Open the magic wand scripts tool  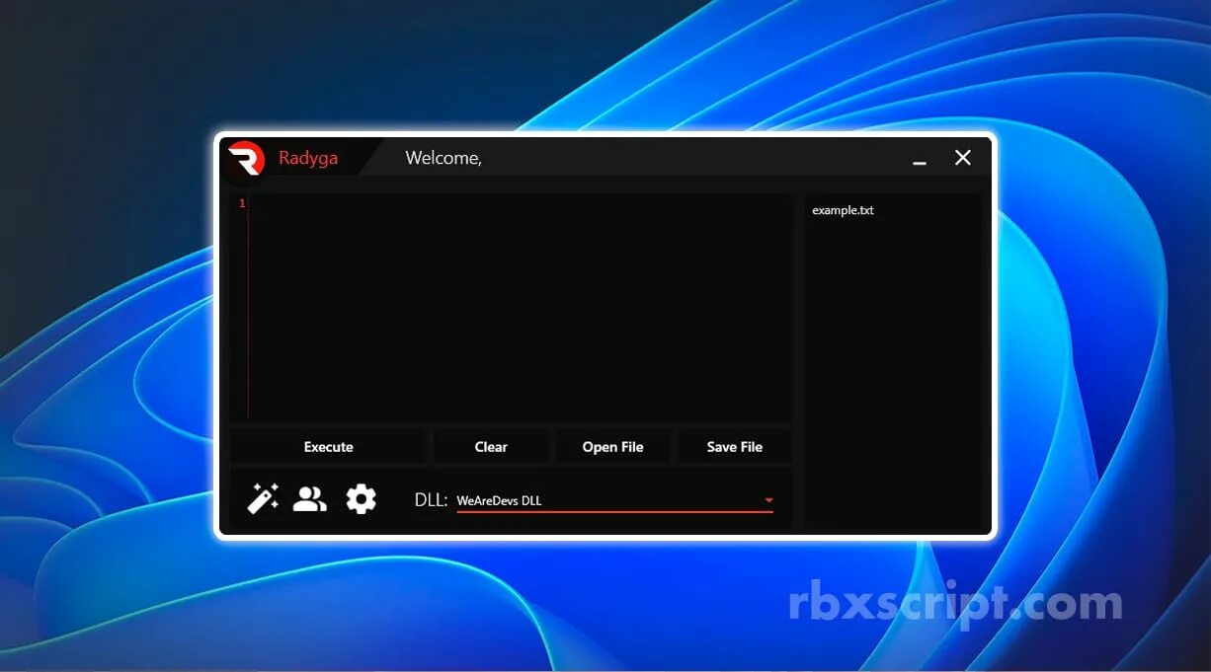pos(263,498)
